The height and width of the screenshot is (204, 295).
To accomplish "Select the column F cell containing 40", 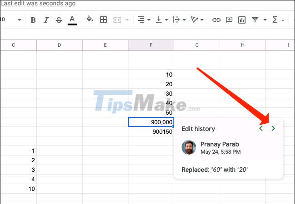I will click(151, 103).
